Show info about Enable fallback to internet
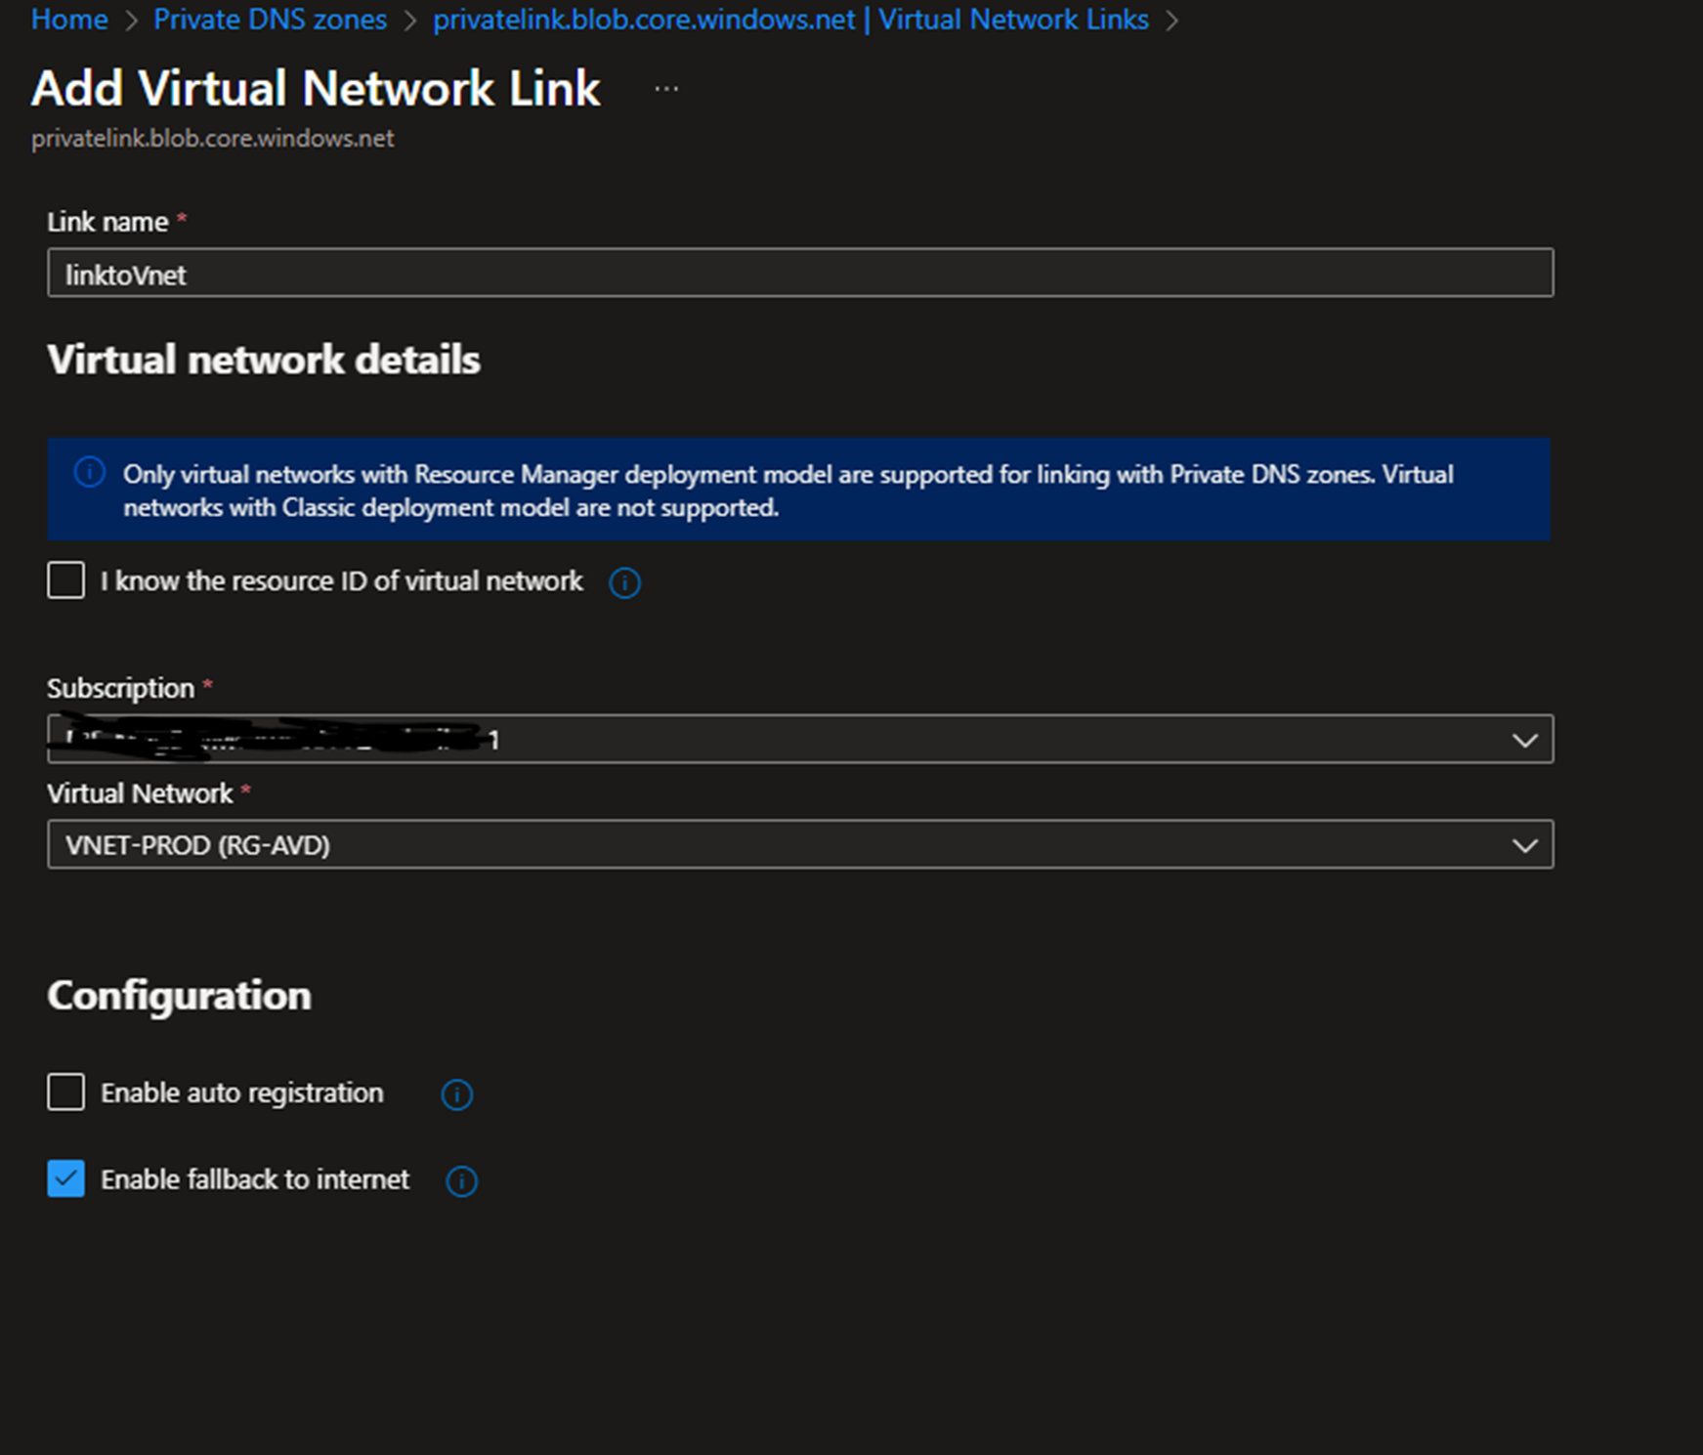1703x1455 pixels. [x=461, y=1181]
